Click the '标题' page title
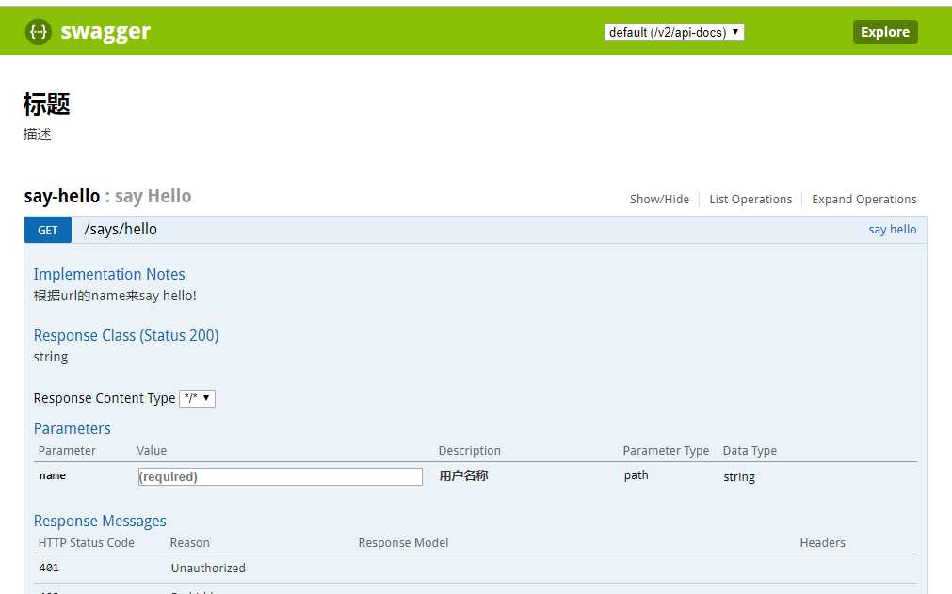The image size is (952, 594). point(47,104)
